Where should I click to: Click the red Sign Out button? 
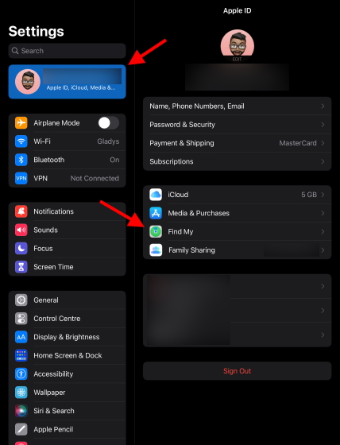pyautogui.click(x=238, y=371)
